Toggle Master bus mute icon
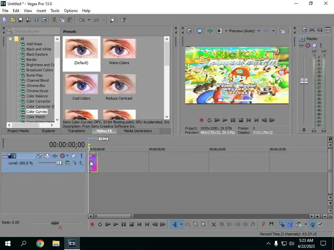Viewport: 334px width, 250px height. pos(314,45)
